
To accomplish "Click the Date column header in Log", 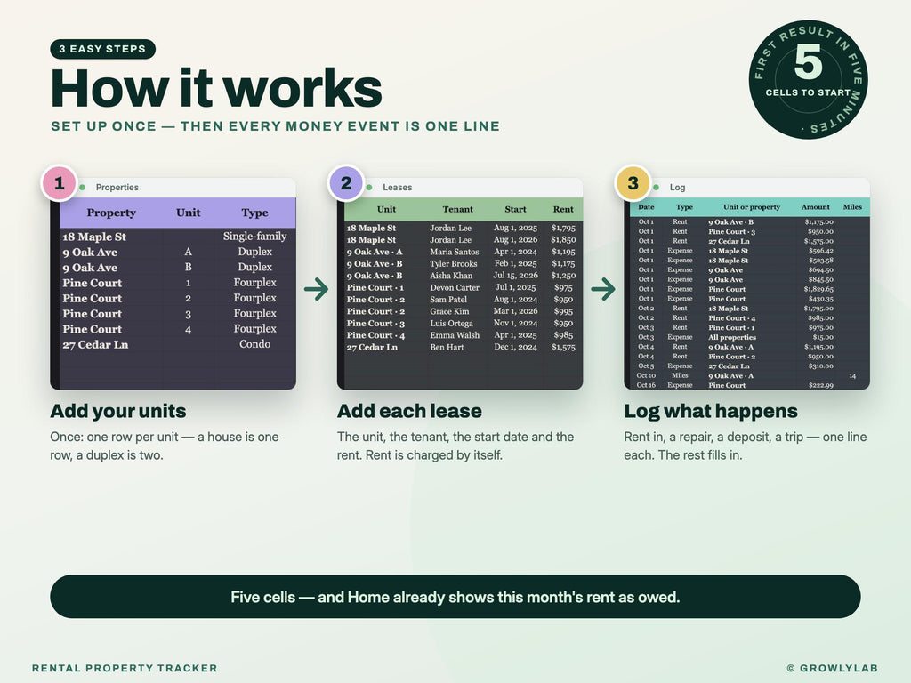I will pos(646,206).
